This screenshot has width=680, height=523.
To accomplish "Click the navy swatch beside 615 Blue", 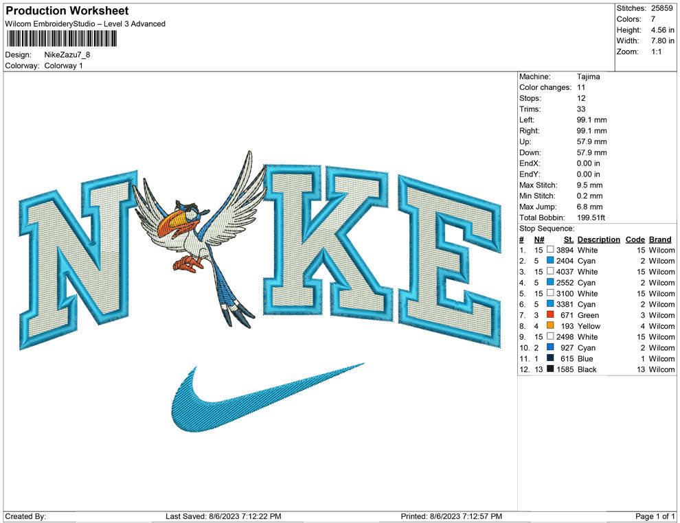I will 550,358.
